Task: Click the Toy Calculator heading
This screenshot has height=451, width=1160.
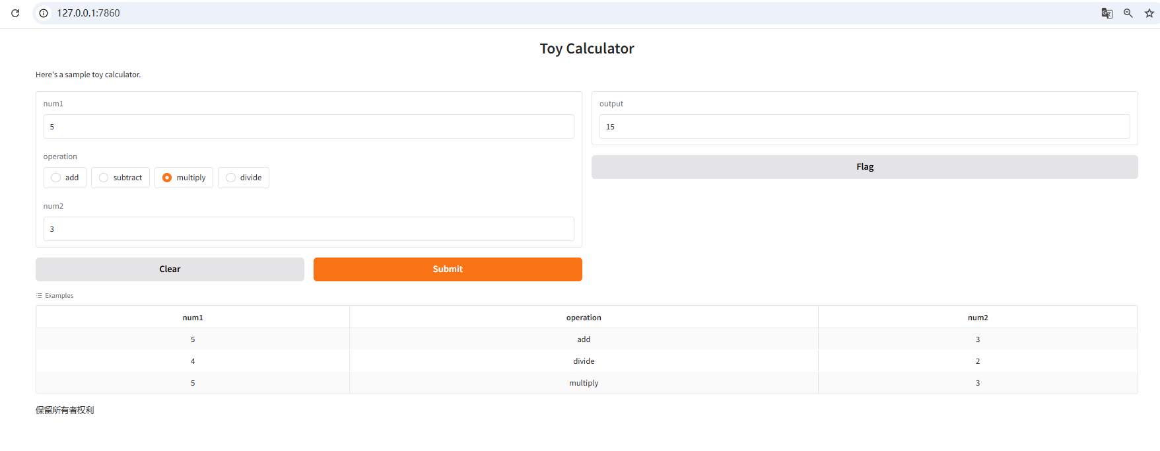Action: click(587, 49)
